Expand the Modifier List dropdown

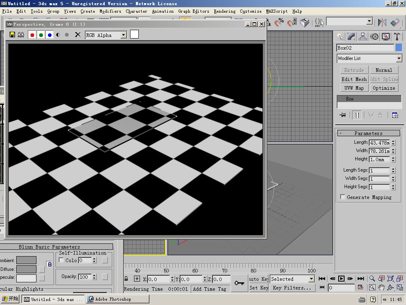(x=399, y=58)
